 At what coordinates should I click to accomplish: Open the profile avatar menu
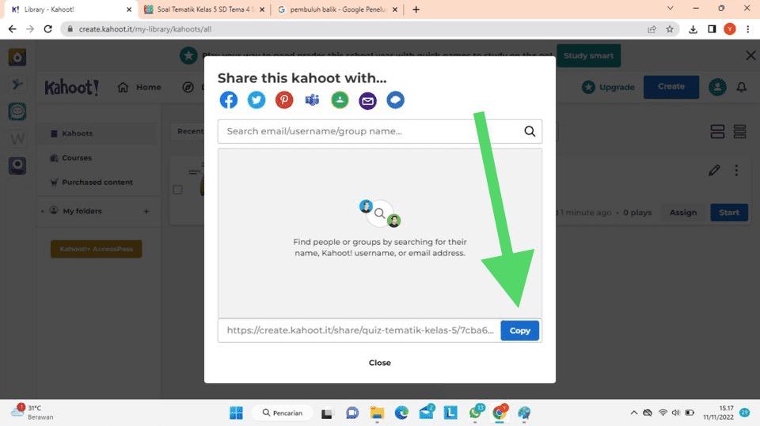coord(717,87)
